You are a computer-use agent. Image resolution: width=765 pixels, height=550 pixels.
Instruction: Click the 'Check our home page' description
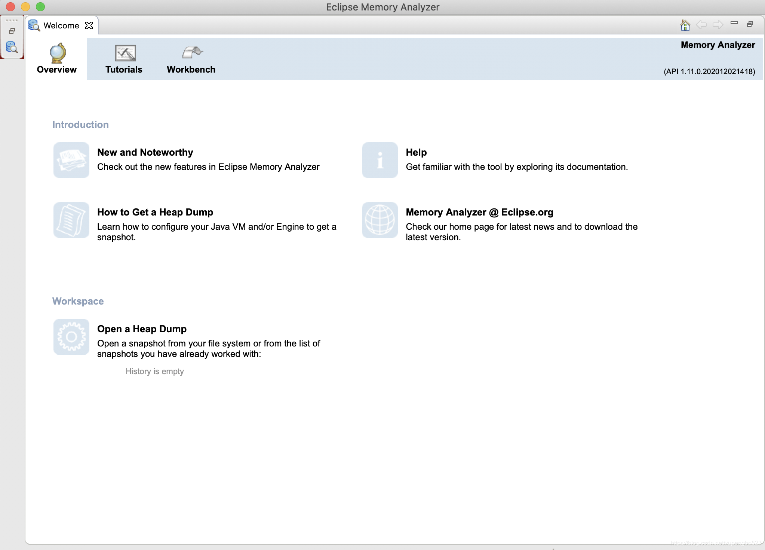click(522, 232)
